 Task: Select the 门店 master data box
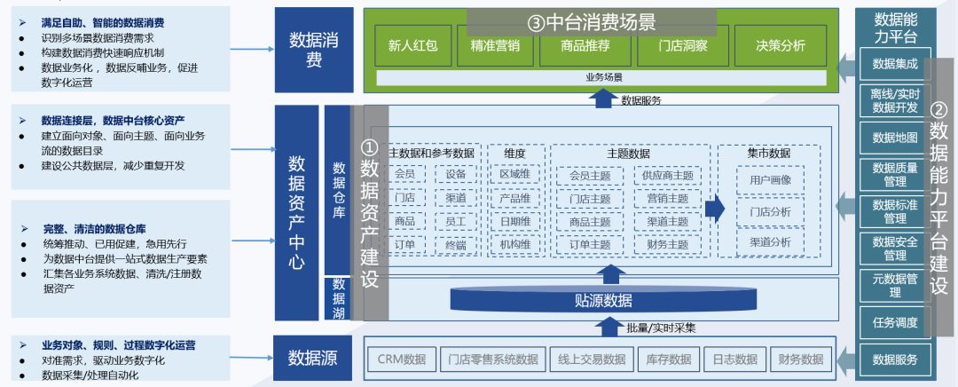[x=404, y=198]
